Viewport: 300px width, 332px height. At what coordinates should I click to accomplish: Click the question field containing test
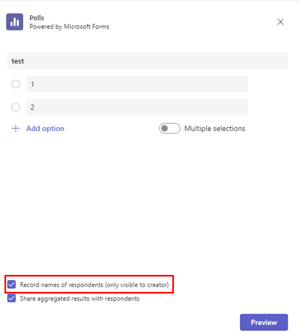pyautogui.click(x=148, y=61)
